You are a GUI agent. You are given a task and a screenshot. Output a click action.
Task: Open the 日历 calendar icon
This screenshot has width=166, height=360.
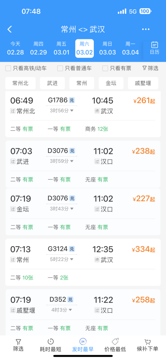pos(155,45)
